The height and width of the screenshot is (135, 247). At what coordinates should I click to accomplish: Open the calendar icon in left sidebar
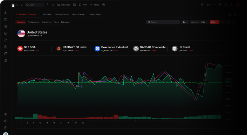[6, 54]
